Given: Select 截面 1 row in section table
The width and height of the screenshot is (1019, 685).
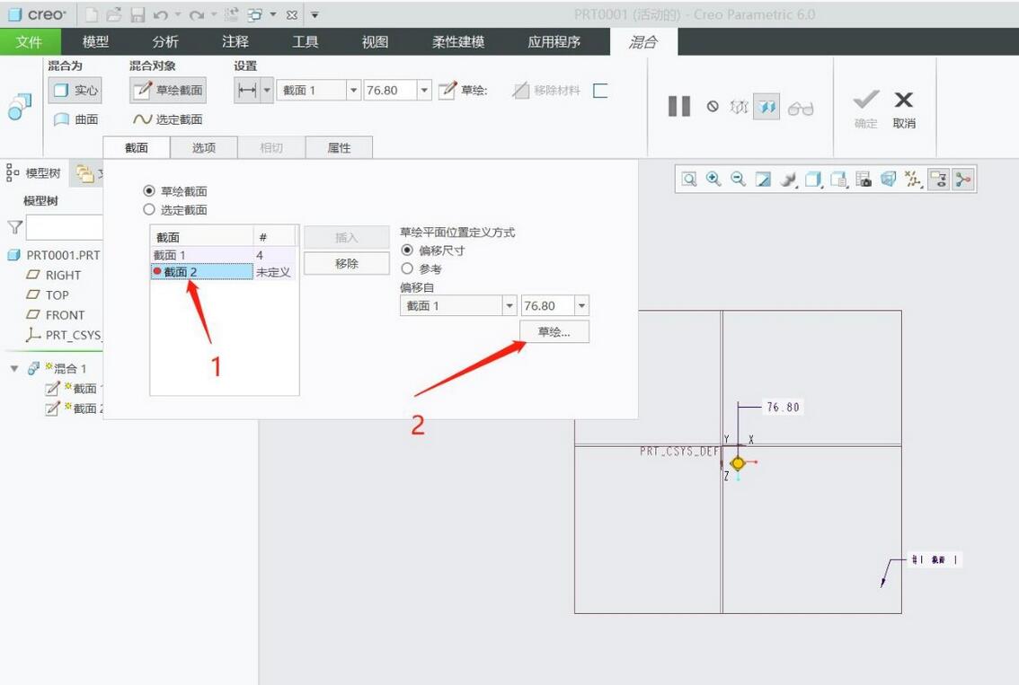Looking at the screenshot, I should [201, 256].
